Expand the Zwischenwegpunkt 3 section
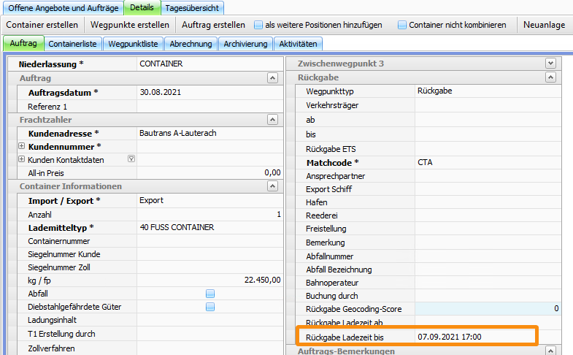Screen dimensions: 573x355 coord(550,64)
